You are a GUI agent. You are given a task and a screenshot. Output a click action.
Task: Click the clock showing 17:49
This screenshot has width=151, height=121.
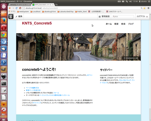point(135,2)
